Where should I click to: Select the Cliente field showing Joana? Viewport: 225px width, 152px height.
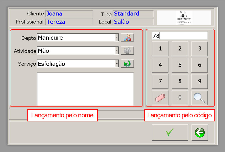[69, 14]
